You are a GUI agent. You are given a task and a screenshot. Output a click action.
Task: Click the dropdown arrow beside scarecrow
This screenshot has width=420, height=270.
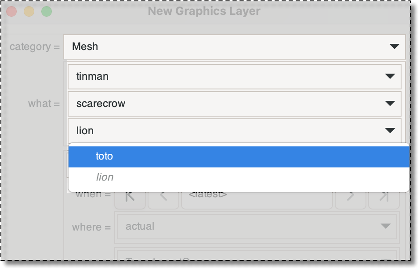(x=390, y=103)
